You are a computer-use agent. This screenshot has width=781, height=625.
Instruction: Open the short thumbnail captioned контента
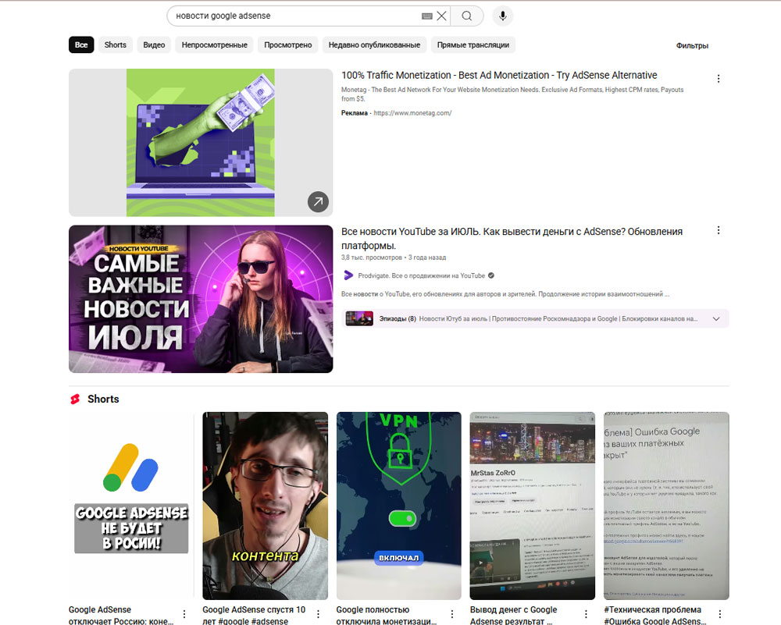point(265,506)
